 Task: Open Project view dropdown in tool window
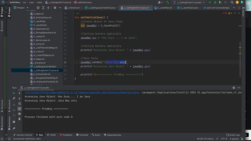pyautogui.click(x=21, y=8)
